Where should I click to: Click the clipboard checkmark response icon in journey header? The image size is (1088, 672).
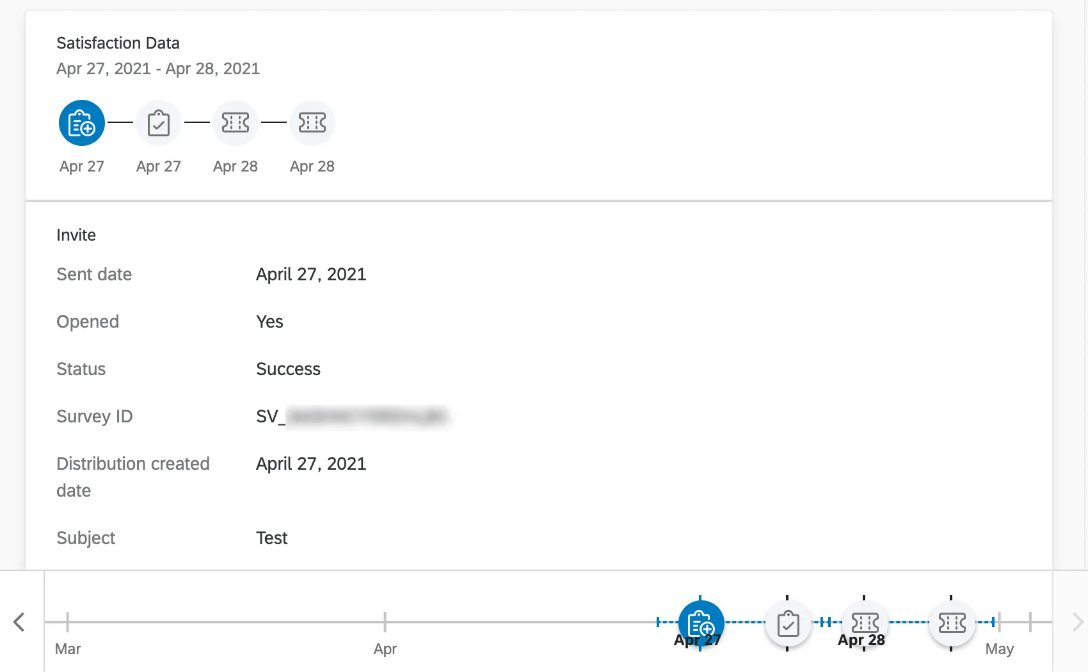159,123
